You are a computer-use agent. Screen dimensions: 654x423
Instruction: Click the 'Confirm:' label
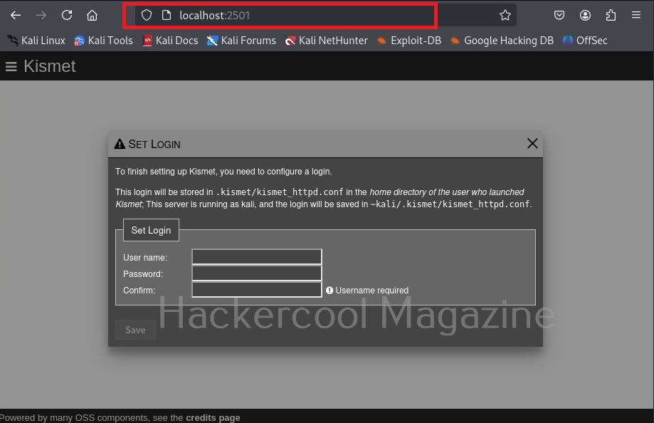(x=139, y=291)
